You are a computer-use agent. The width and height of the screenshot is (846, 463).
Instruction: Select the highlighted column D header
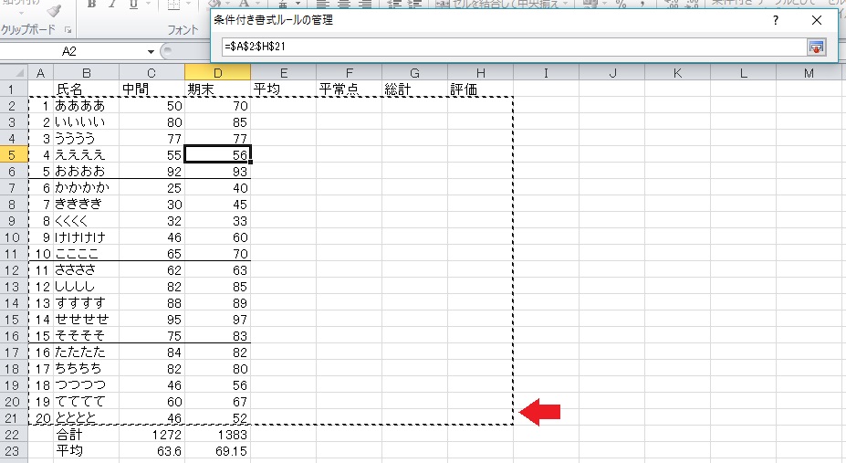(x=217, y=73)
